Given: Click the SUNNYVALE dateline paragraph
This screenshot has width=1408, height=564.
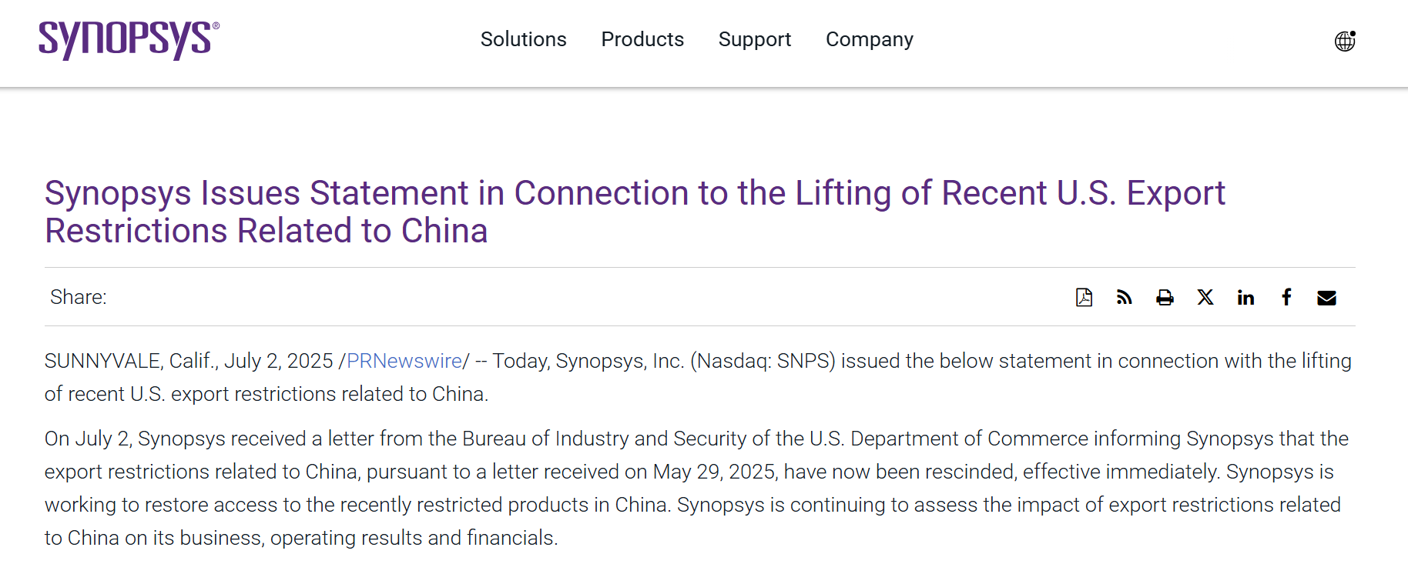Looking at the screenshot, I should [698, 377].
